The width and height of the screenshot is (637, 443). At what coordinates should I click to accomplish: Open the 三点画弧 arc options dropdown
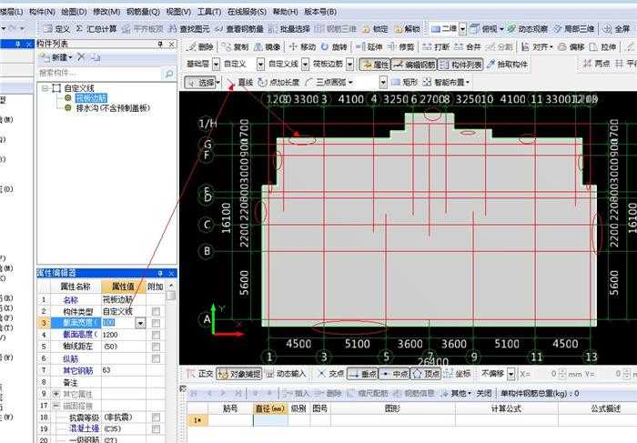[x=350, y=83]
